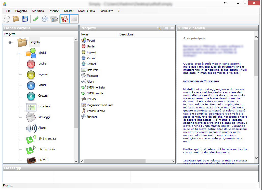This screenshot has width=262, height=190.
Task: Open the Moduli Slave menu
Action: [87, 11]
